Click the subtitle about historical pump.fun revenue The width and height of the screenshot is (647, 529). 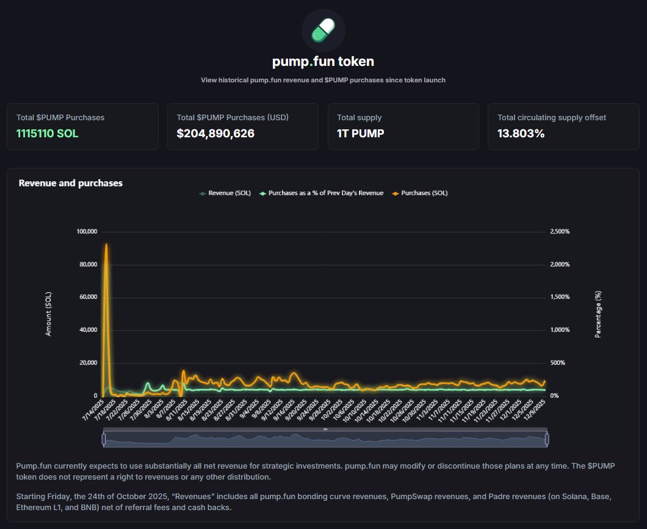tap(323, 80)
